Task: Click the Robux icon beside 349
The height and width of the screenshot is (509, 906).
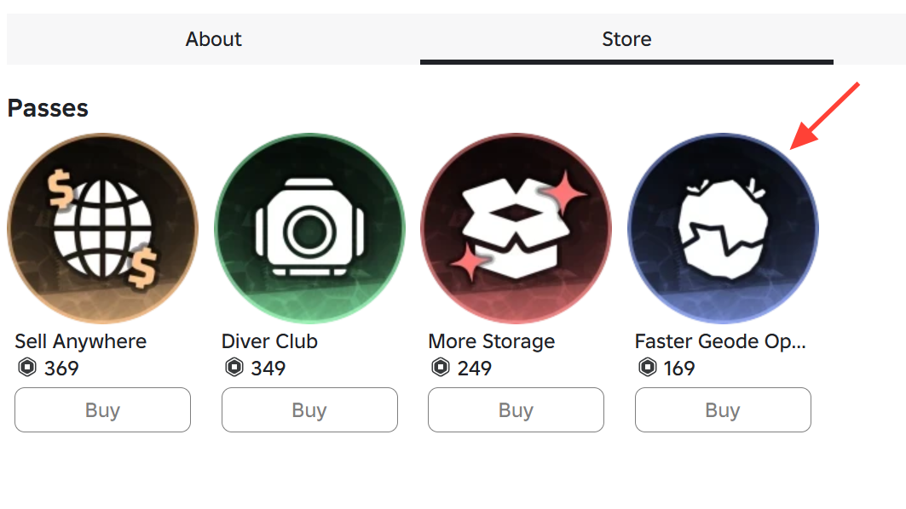Action: (x=234, y=369)
